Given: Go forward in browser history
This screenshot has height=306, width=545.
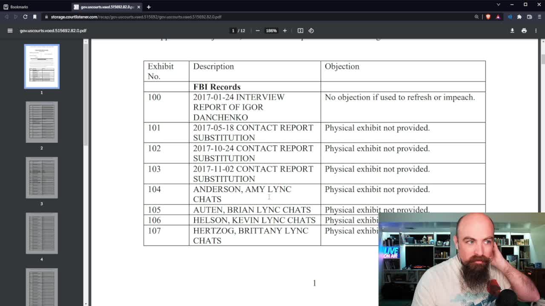Looking at the screenshot, I should coord(16,17).
